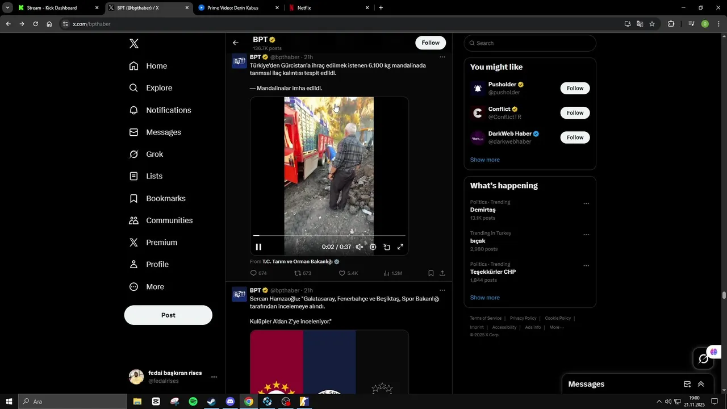The height and width of the screenshot is (409, 727).
Task: Open the tab search dropdown
Action: pyautogui.click(x=7, y=8)
